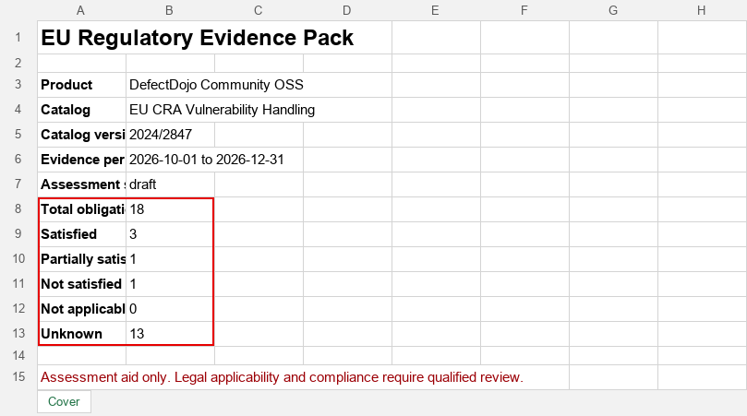Screen dimensions: 747x416
Task: Select column C header
Action: coord(259,10)
